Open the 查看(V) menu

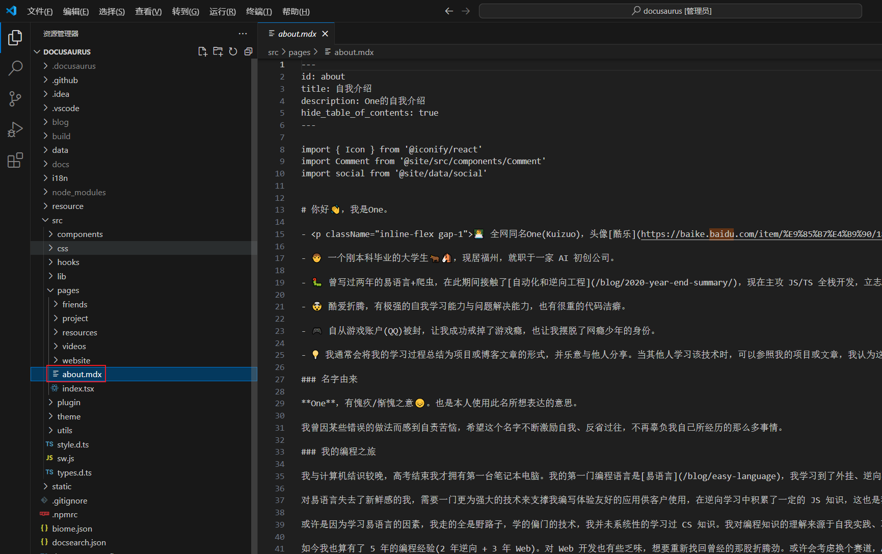(148, 11)
